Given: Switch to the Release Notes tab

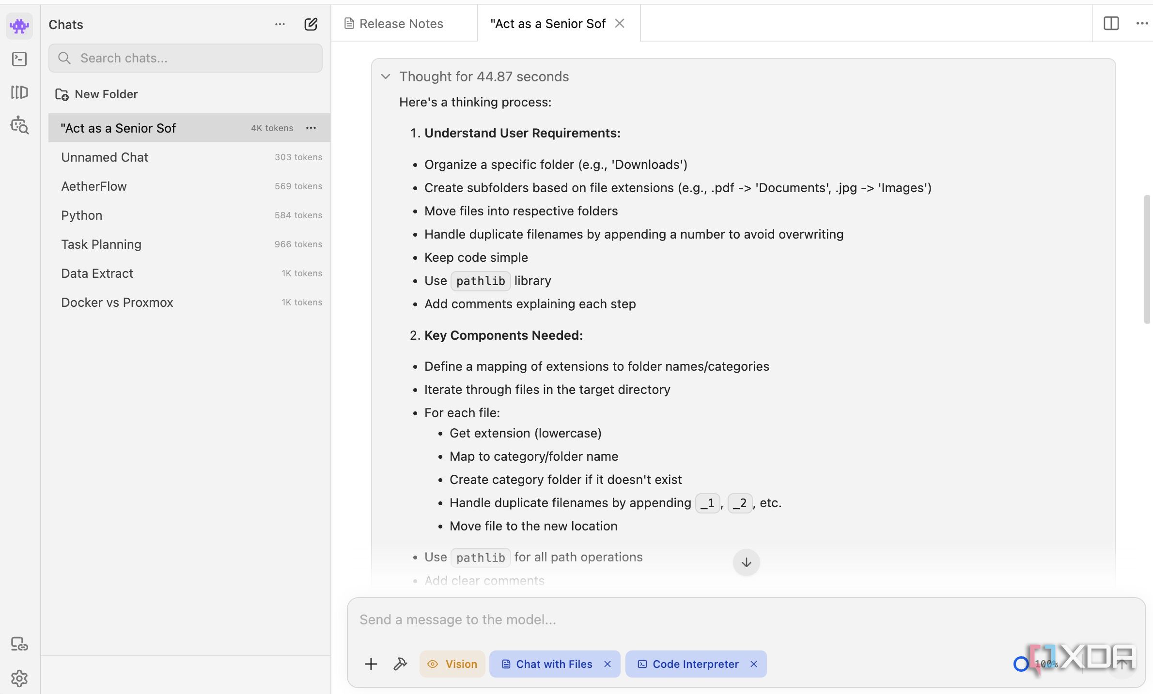Looking at the screenshot, I should coord(404,23).
